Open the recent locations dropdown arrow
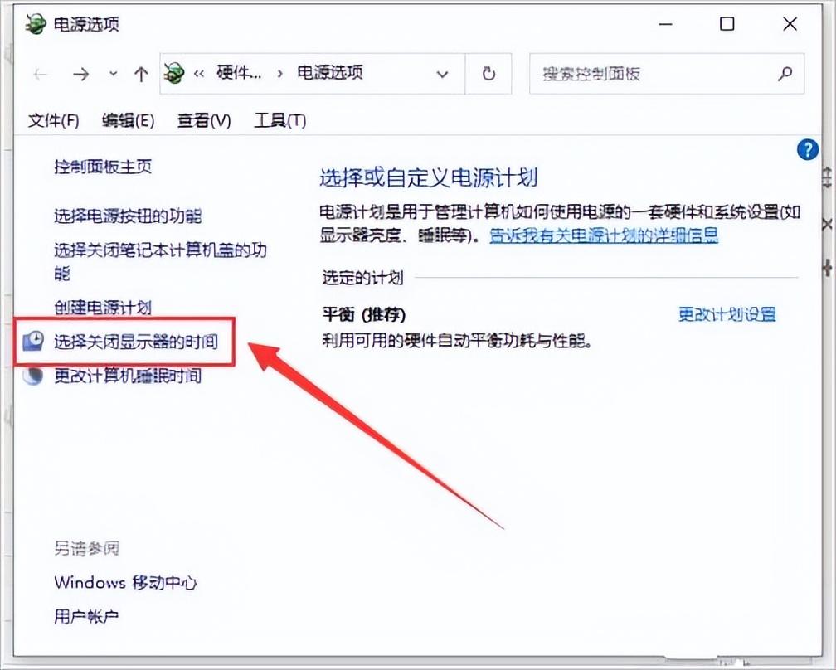Viewport: 836px width, 670px height. coord(113,74)
